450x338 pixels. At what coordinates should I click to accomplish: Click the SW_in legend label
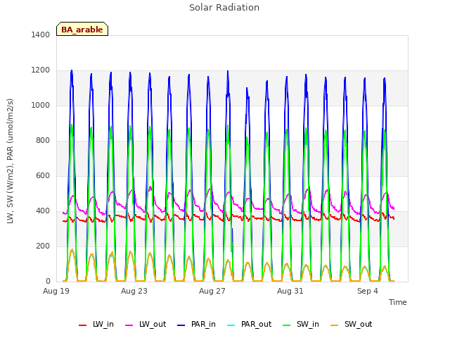tap(308, 324)
